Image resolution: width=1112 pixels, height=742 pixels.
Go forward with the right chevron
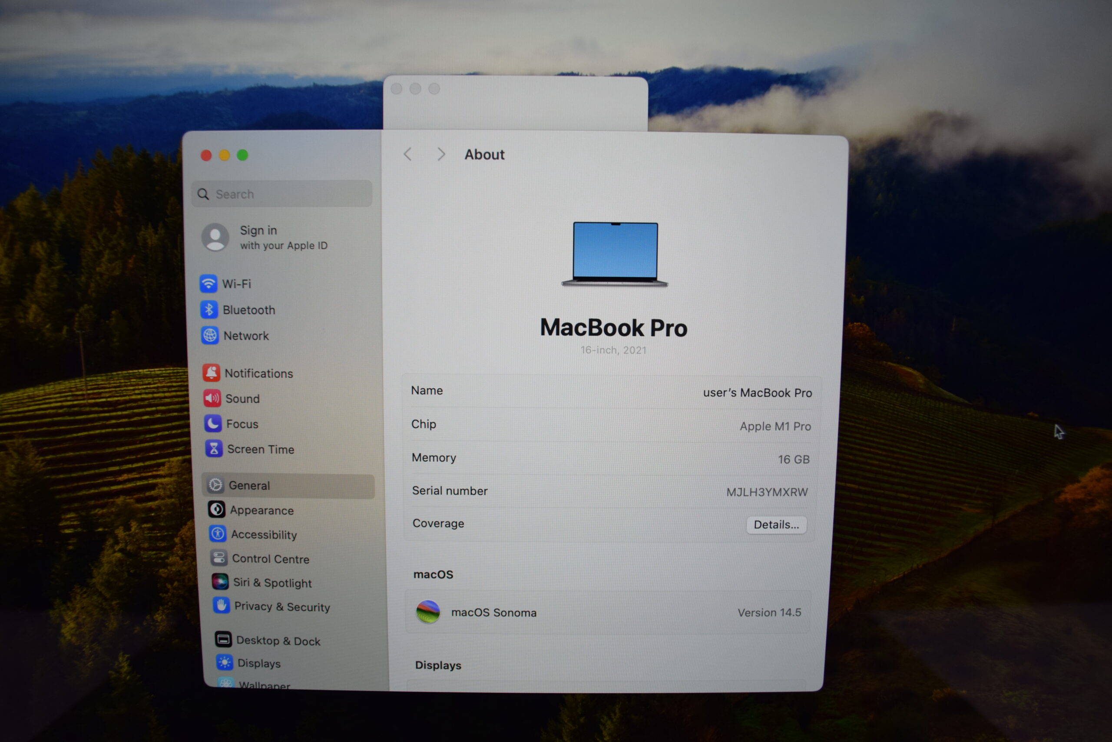441,154
